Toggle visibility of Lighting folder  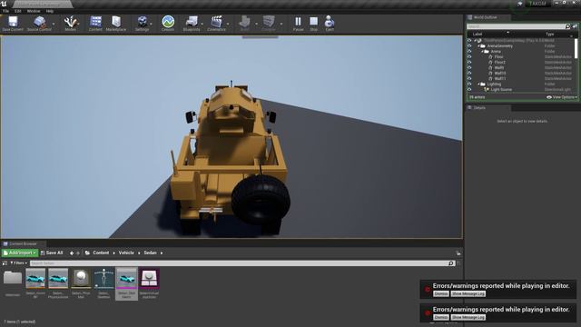tap(469, 84)
